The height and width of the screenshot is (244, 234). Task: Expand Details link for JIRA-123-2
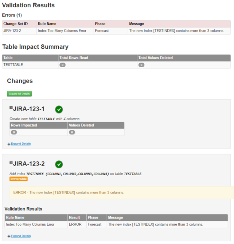pyautogui.click(x=21, y=236)
